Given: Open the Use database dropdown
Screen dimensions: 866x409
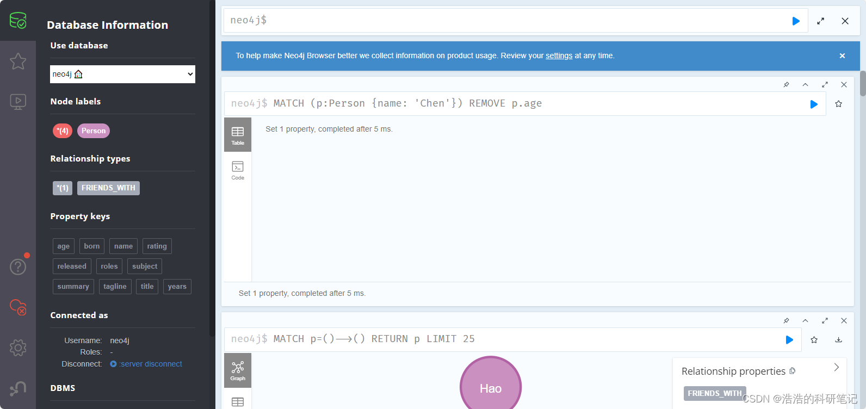Looking at the screenshot, I should (x=122, y=74).
